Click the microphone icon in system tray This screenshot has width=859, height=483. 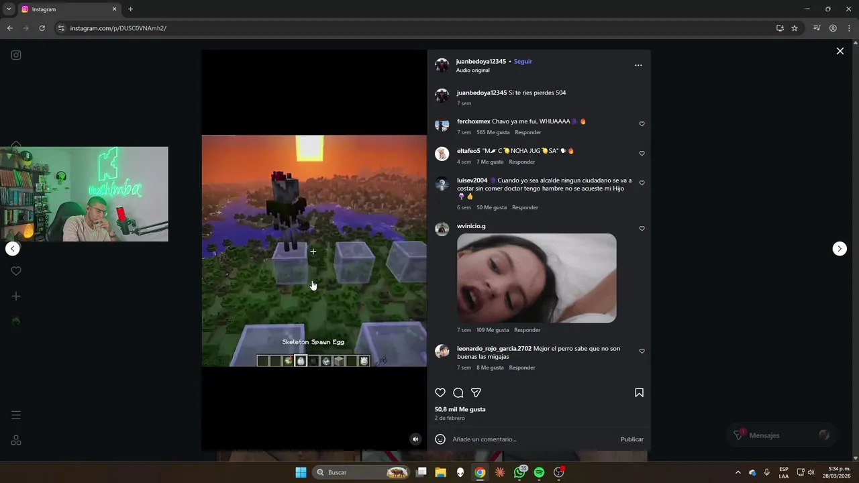[767, 472]
